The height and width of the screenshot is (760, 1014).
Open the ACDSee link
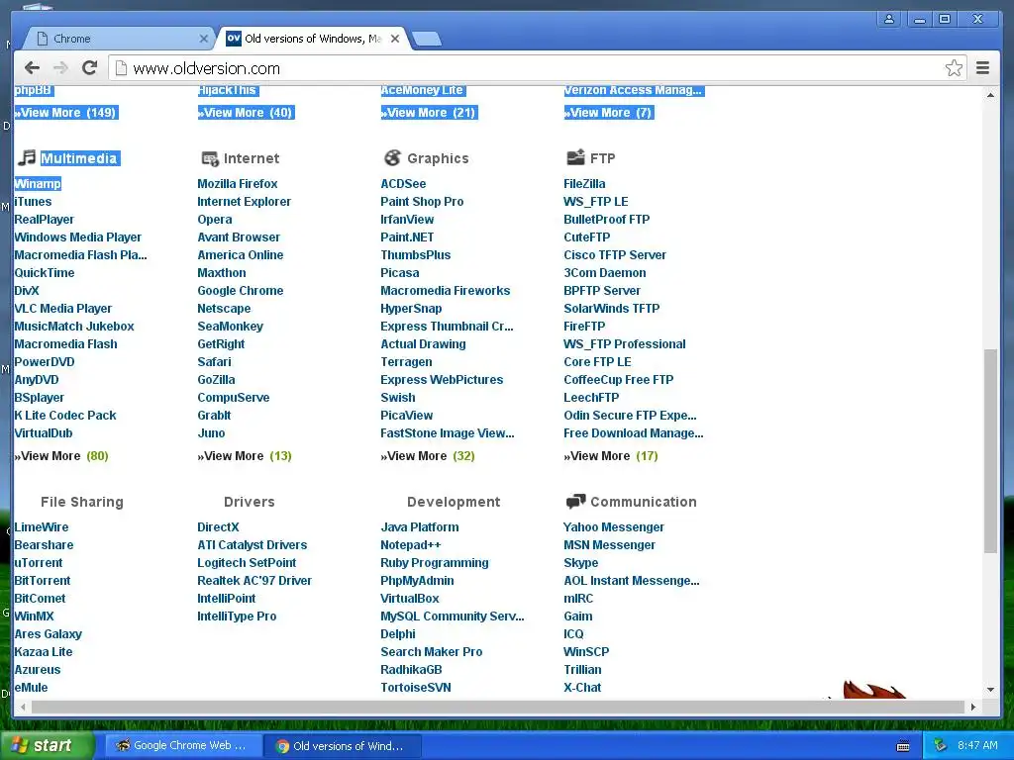click(403, 183)
